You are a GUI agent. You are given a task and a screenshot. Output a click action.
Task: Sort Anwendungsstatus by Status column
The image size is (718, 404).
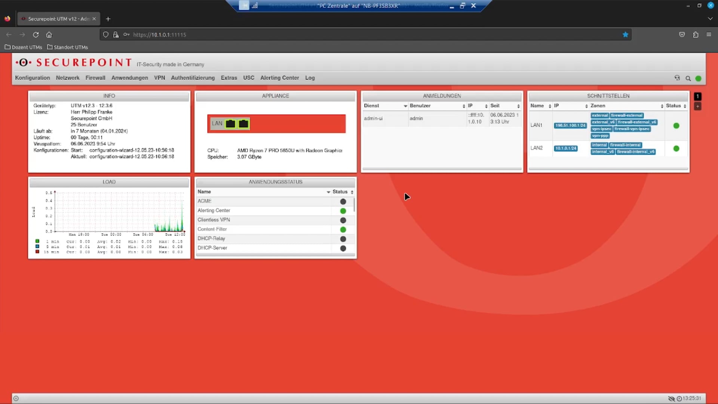pos(343,192)
